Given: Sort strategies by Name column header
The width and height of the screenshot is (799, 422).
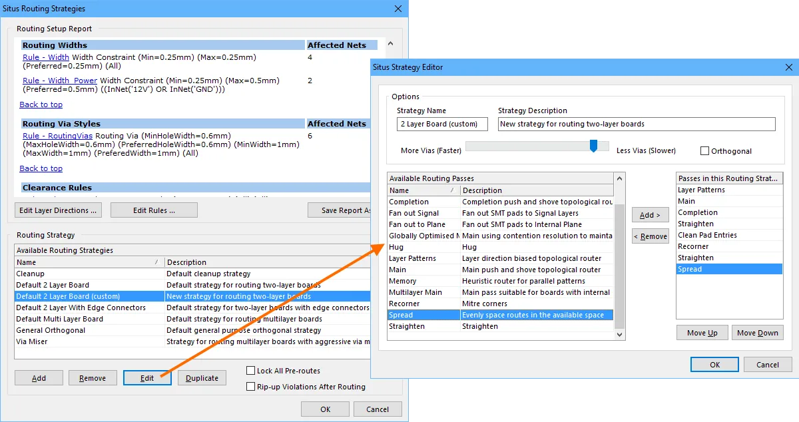Looking at the screenshot, I should pos(89,262).
